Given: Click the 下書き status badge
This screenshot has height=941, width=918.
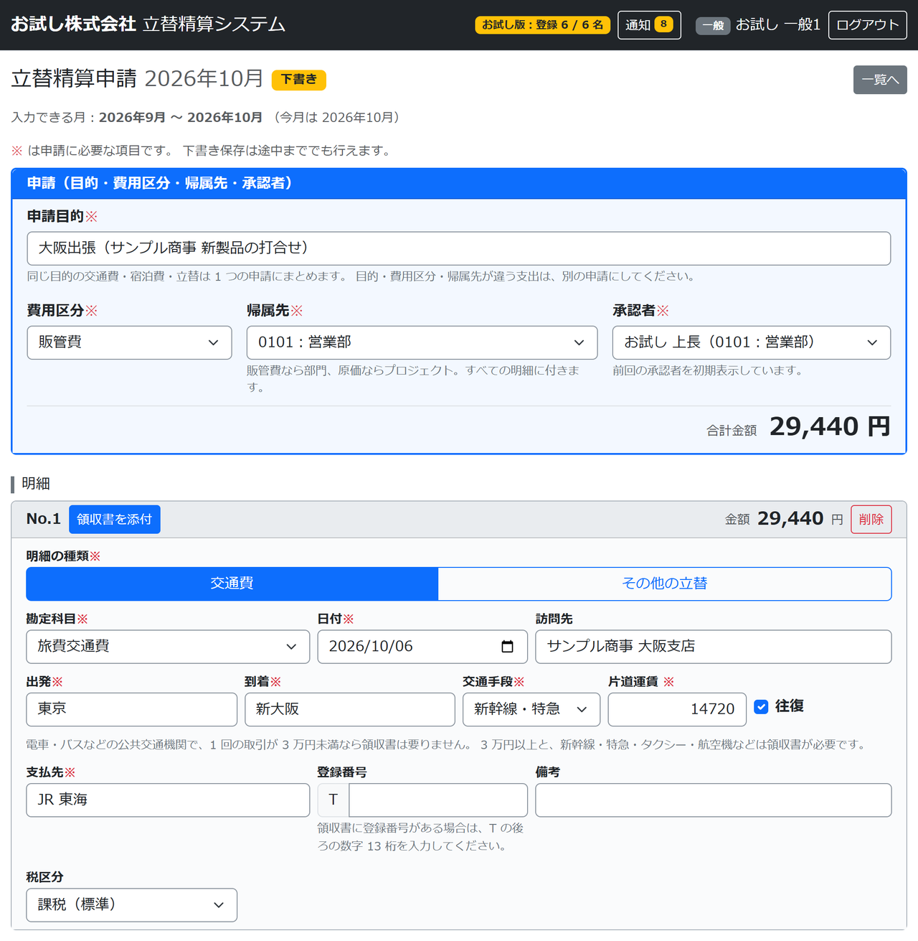Looking at the screenshot, I should (x=299, y=80).
